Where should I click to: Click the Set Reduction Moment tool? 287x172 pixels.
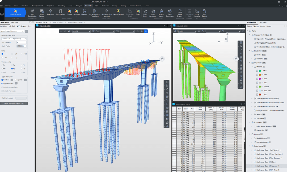click(107, 13)
